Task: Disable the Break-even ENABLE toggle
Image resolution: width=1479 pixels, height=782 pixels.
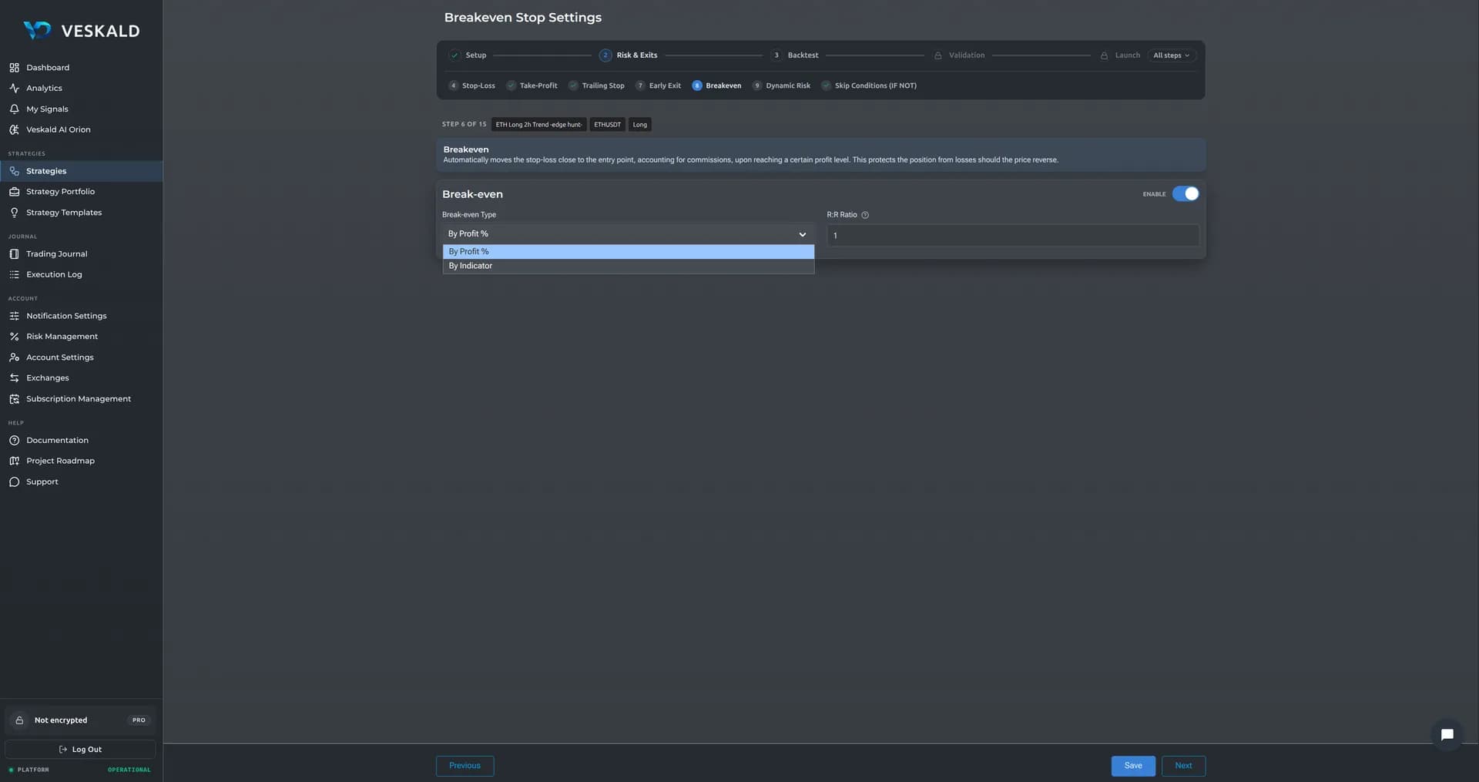Action: pos(1185,194)
